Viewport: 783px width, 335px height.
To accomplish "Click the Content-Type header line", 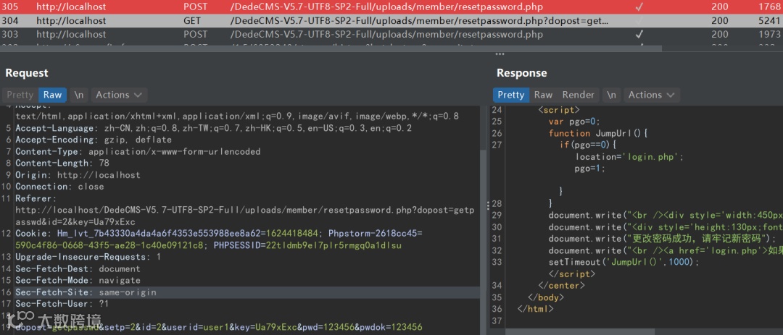I will 138,151.
